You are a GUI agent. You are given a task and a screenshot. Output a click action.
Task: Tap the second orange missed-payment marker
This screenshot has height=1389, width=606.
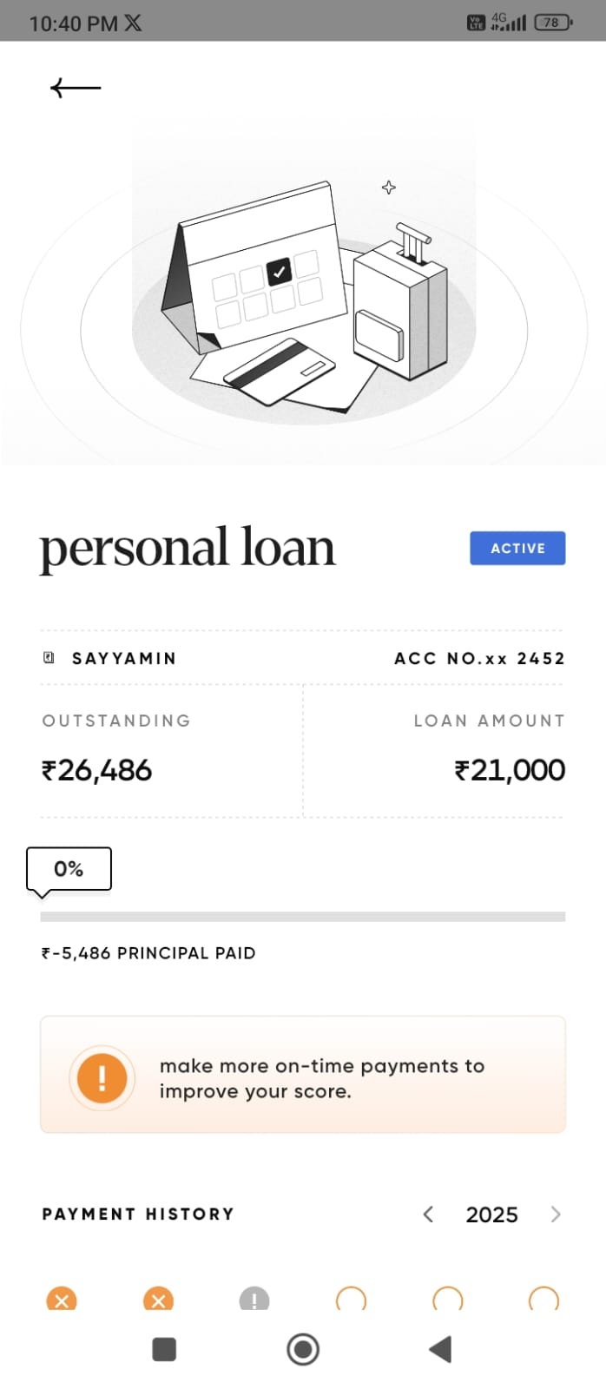[158, 1300]
